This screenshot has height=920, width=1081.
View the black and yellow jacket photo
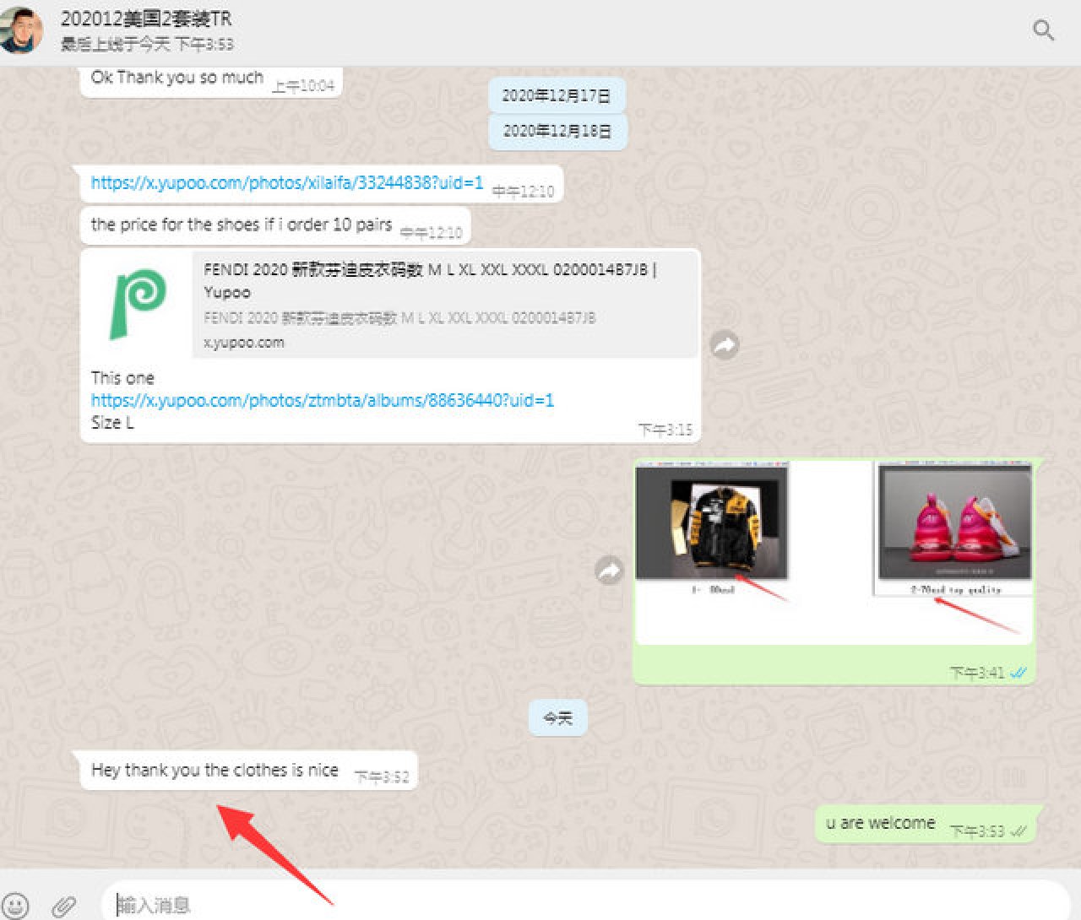click(712, 522)
